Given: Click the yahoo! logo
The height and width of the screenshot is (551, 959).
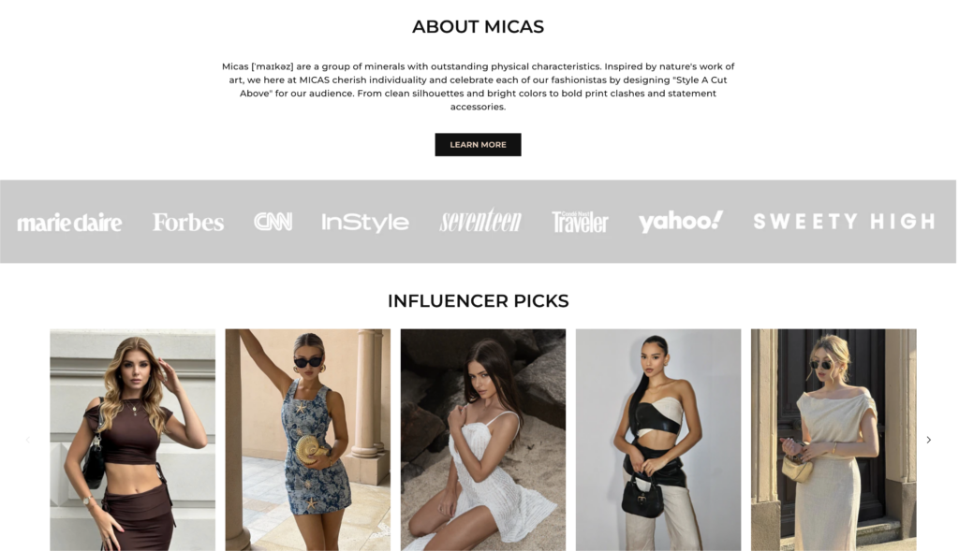Looking at the screenshot, I should pos(681,221).
